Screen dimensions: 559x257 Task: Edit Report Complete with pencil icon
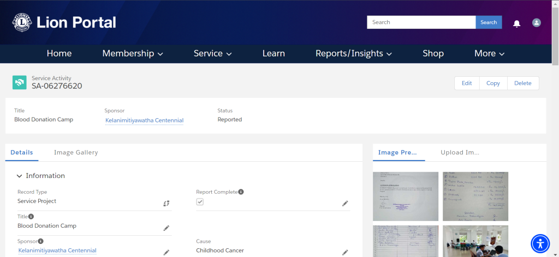coord(345,203)
